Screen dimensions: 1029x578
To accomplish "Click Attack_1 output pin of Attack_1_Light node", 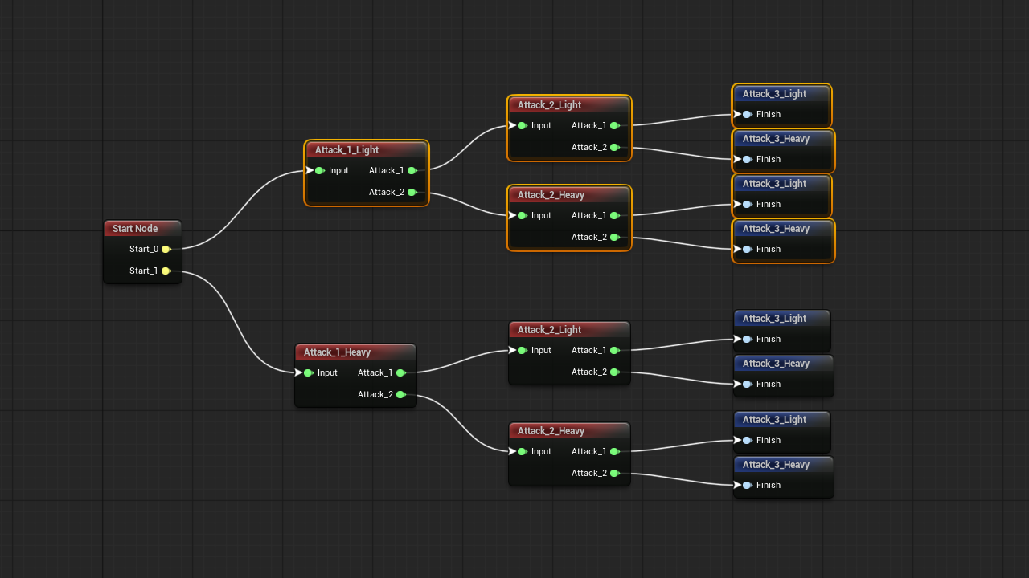I will [x=412, y=170].
